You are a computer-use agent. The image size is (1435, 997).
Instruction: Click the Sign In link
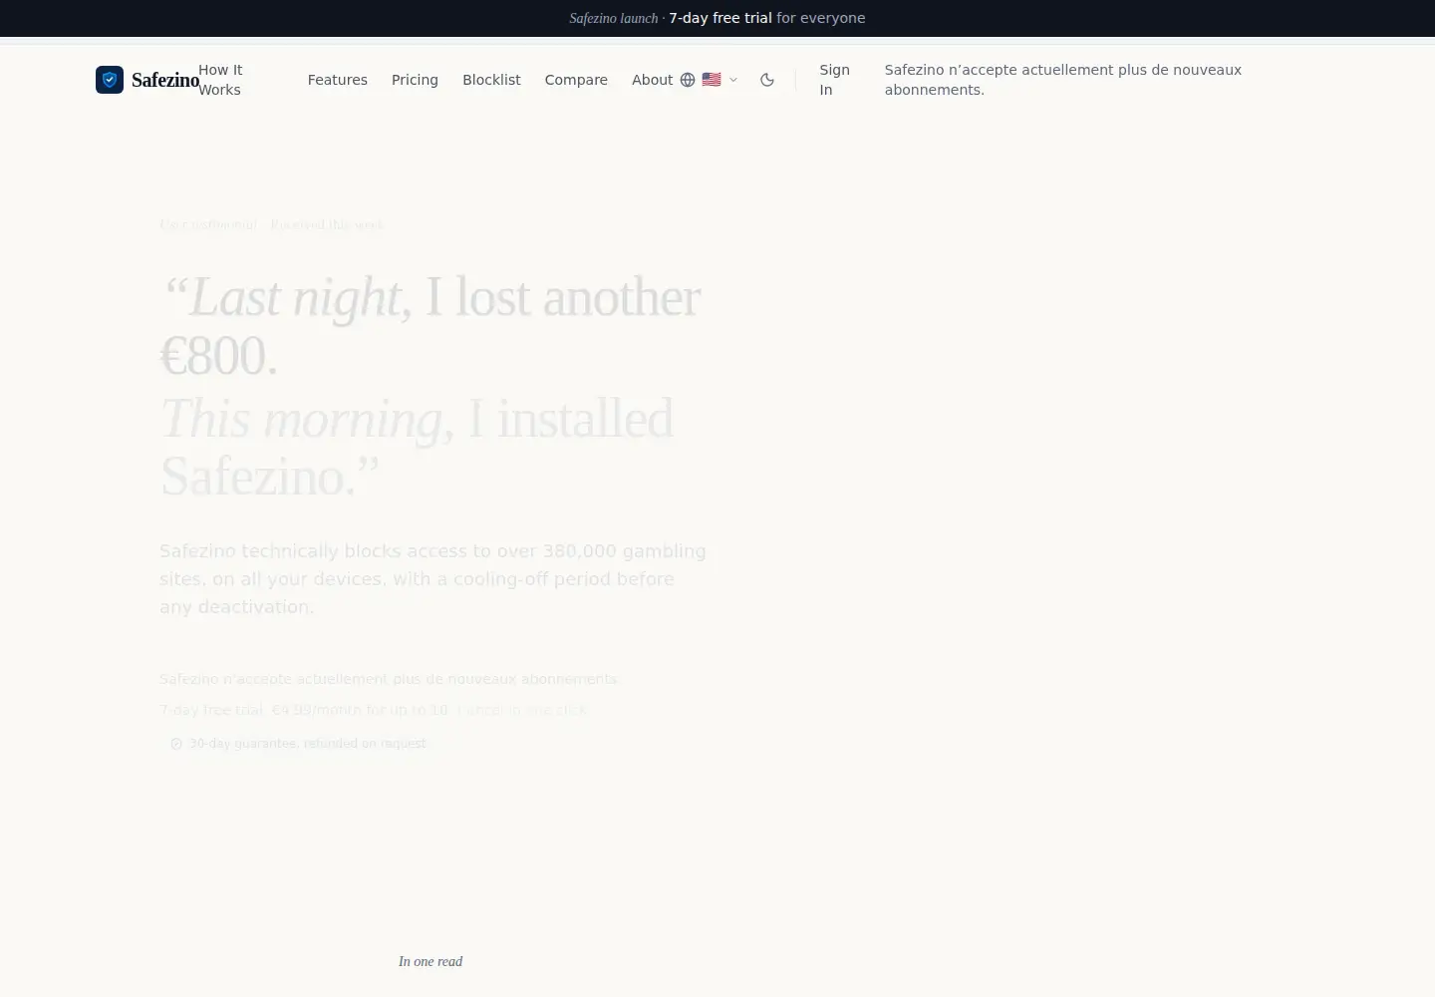[835, 80]
